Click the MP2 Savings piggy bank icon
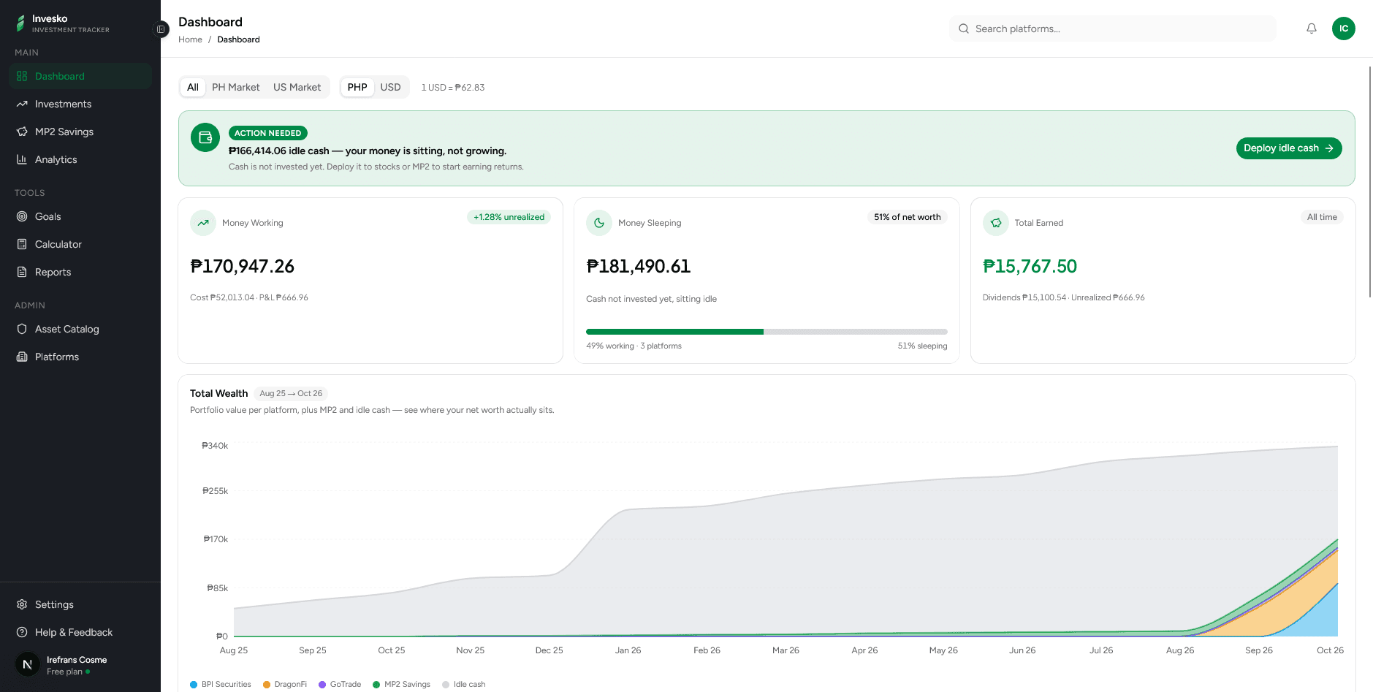Image resolution: width=1373 pixels, height=692 pixels. (x=22, y=132)
